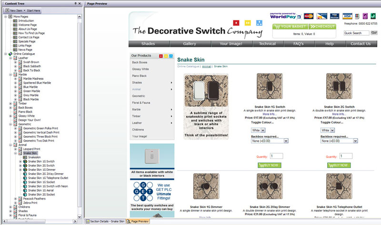Switch to Section Details - Snake Skin tab

107,221
